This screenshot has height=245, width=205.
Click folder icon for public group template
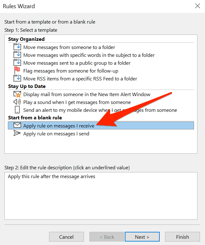(x=17, y=63)
